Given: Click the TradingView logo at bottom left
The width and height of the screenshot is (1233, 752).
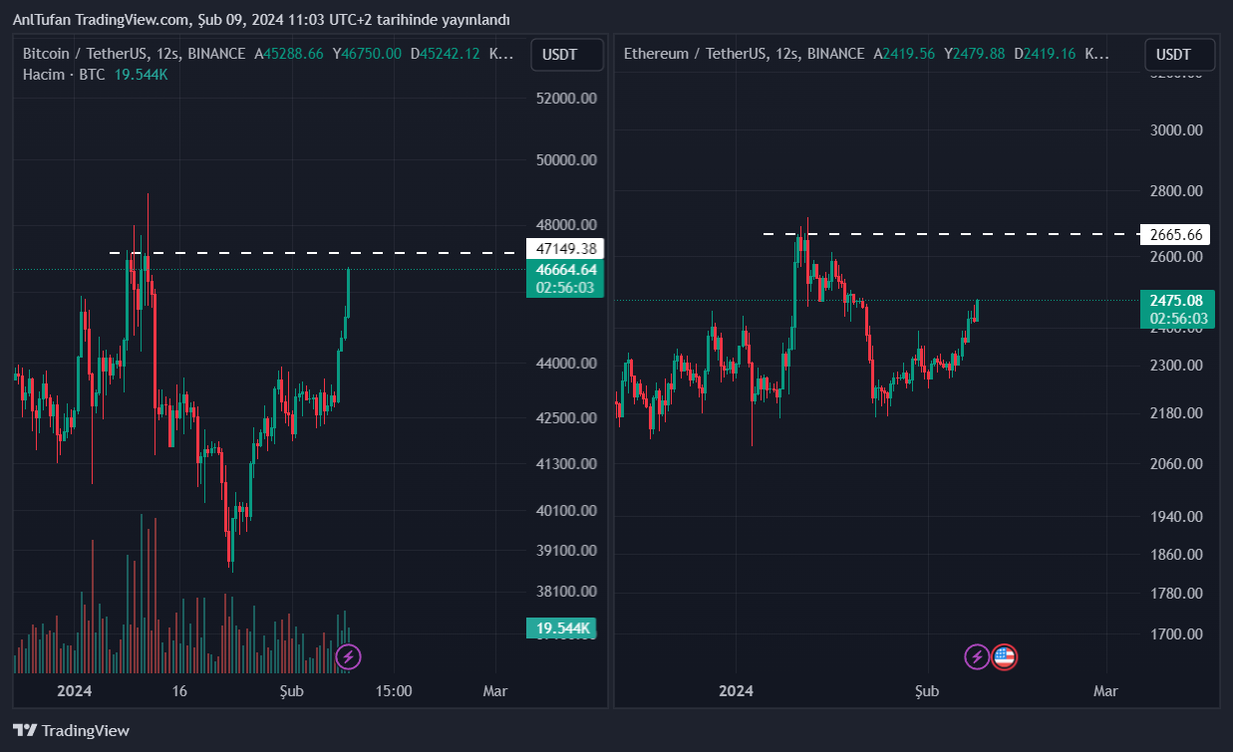Looking at the screenshot, I should (x=71, y=730).
